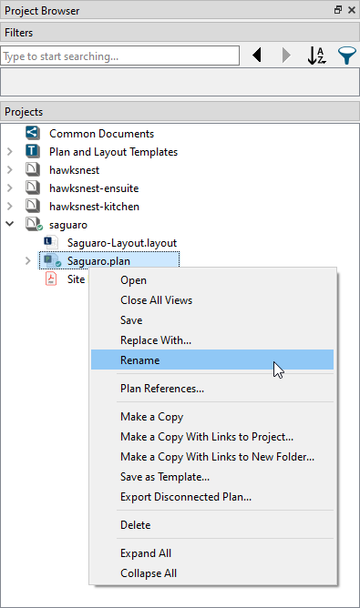
Task: Collapse the saguaro project node
Action: coord(10,224)
